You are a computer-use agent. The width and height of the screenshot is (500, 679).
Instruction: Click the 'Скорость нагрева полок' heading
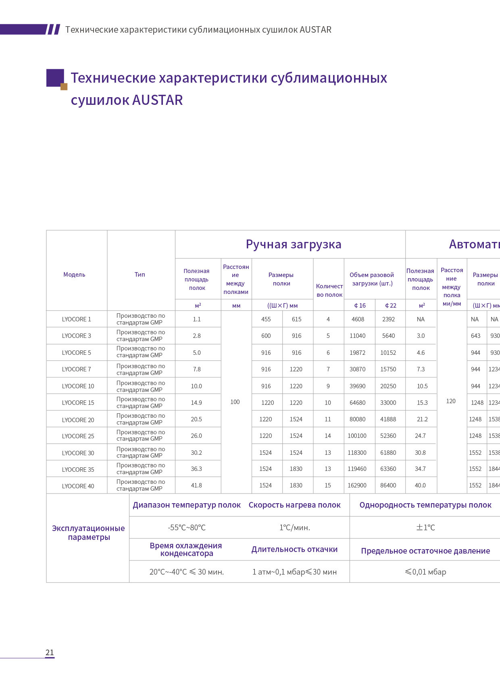click(x=295, y=505)
